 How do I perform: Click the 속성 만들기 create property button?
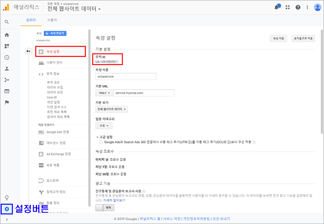pos(55,33)
